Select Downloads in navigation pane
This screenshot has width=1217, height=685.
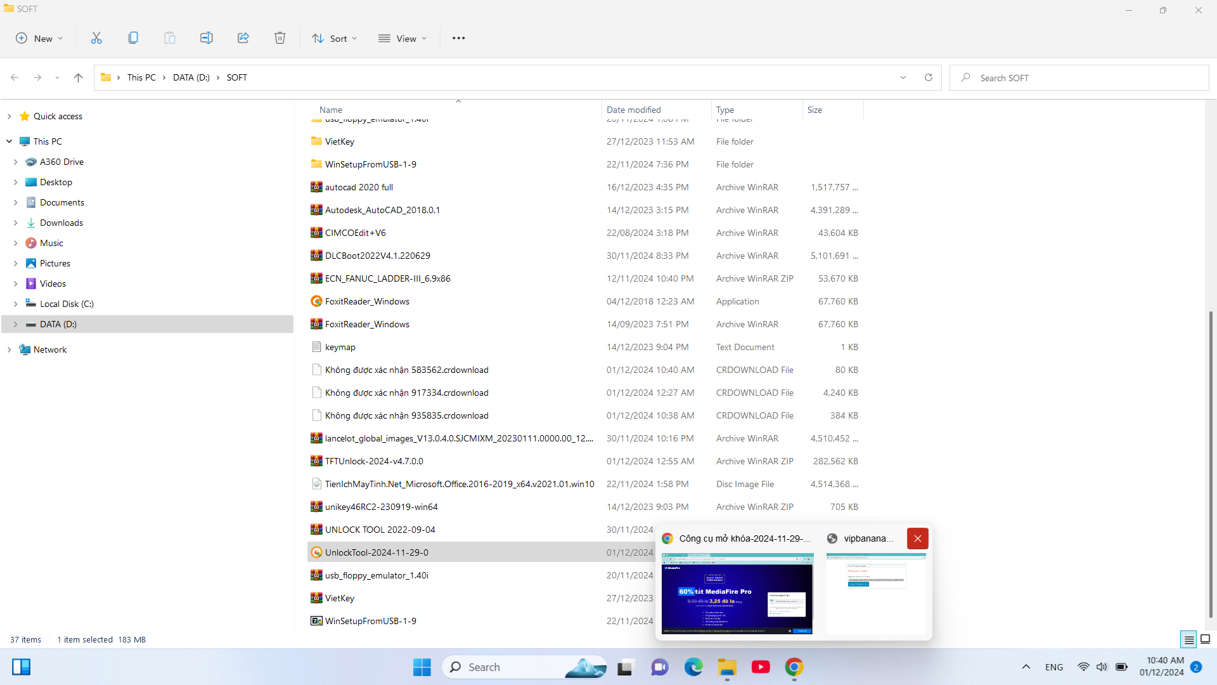coord(61,223)
